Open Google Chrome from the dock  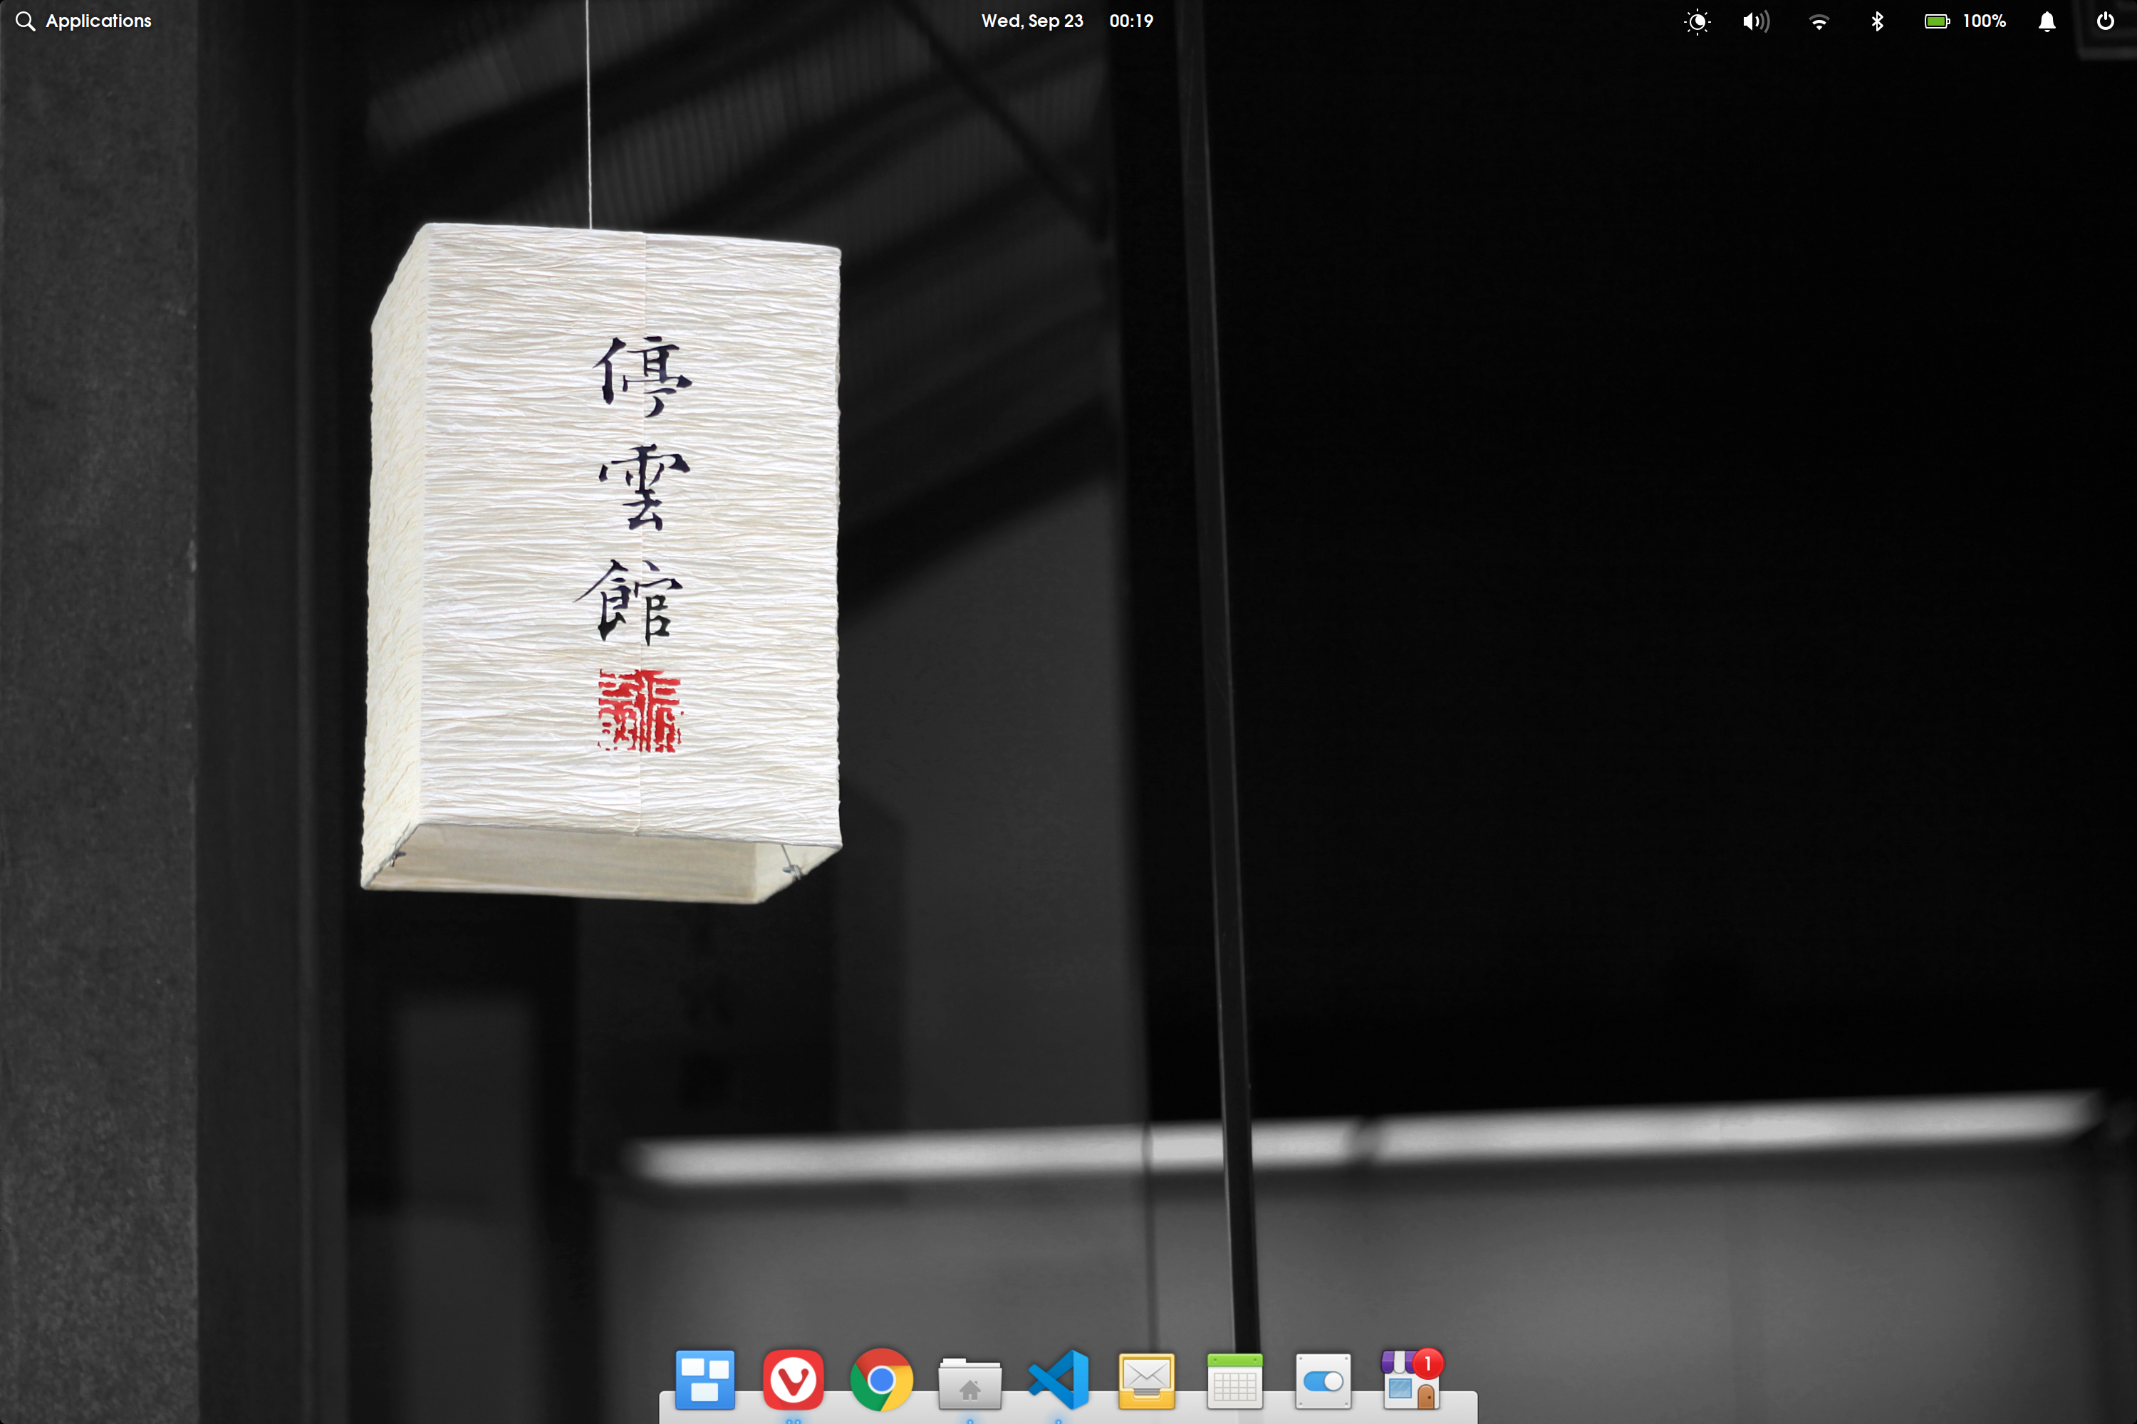click(x=880, y=1380)
